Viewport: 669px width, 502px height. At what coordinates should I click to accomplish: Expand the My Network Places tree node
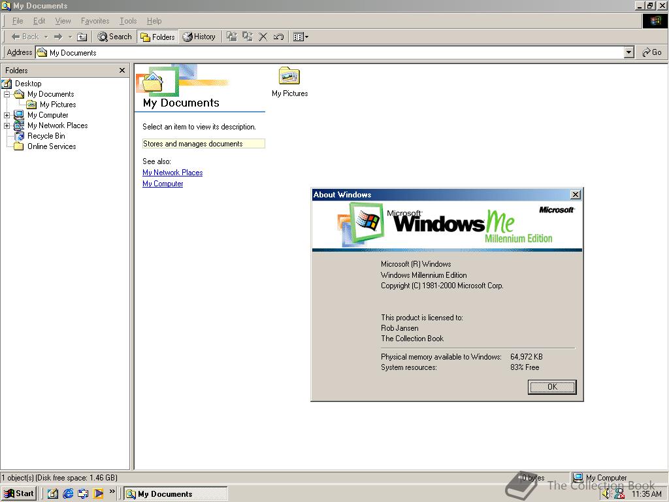(7, 126)
